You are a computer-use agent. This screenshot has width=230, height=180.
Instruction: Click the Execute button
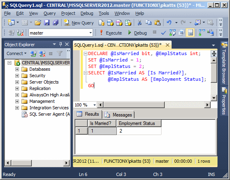point(111,33)
